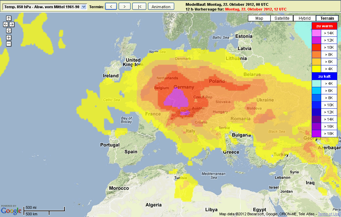This screenshot has width=341, height=217.
Task: Click the cold > 8K blue swatch
Action: coord(316,98)
